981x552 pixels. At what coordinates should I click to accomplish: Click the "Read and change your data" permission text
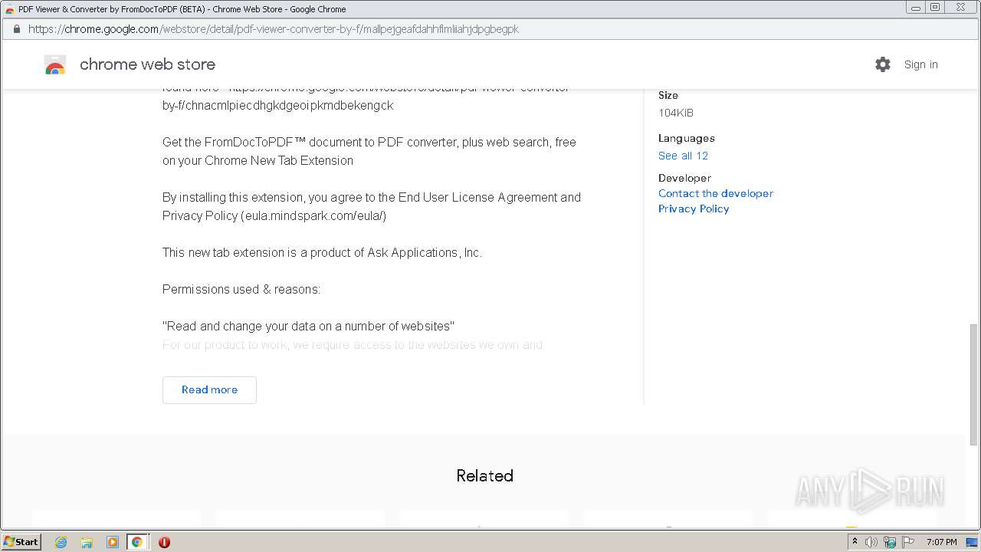point(308,326)
